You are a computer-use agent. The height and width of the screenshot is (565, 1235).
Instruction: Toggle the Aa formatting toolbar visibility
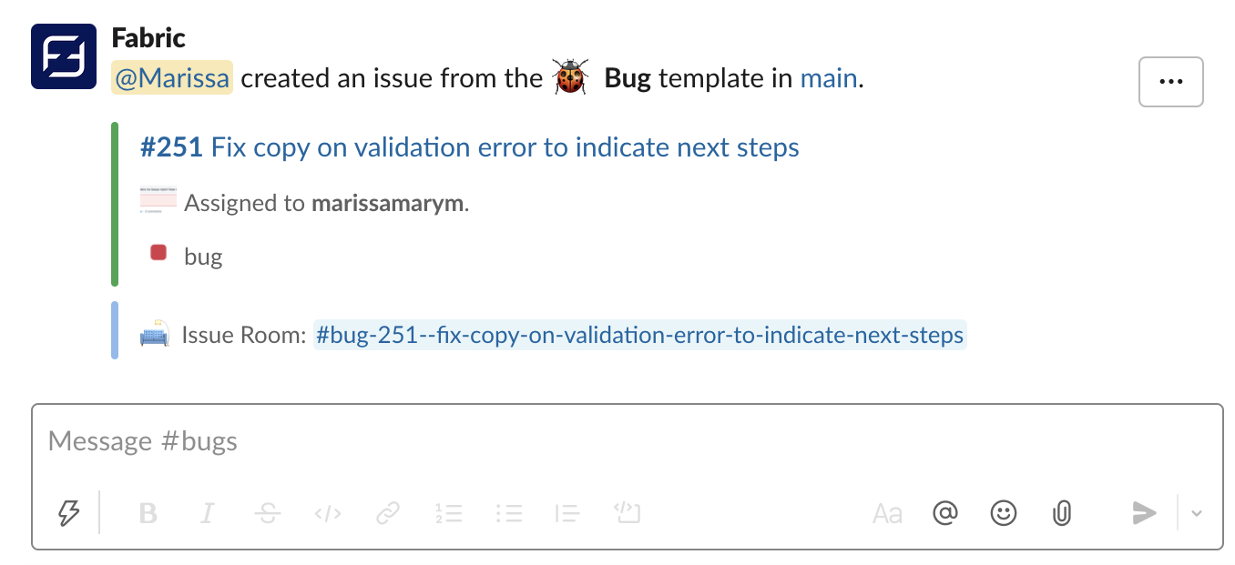pyautogui.click(x=887, y=513)
